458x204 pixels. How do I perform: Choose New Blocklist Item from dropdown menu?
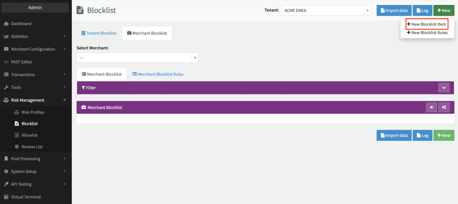pyautogui.click(x=427, y=24)
